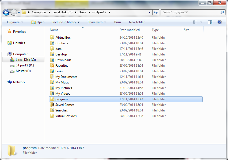The height and width of the screenshot is (160, 228).
Task: Click the data folder icon
Action: pyautogui.click(x=52, y=49)
